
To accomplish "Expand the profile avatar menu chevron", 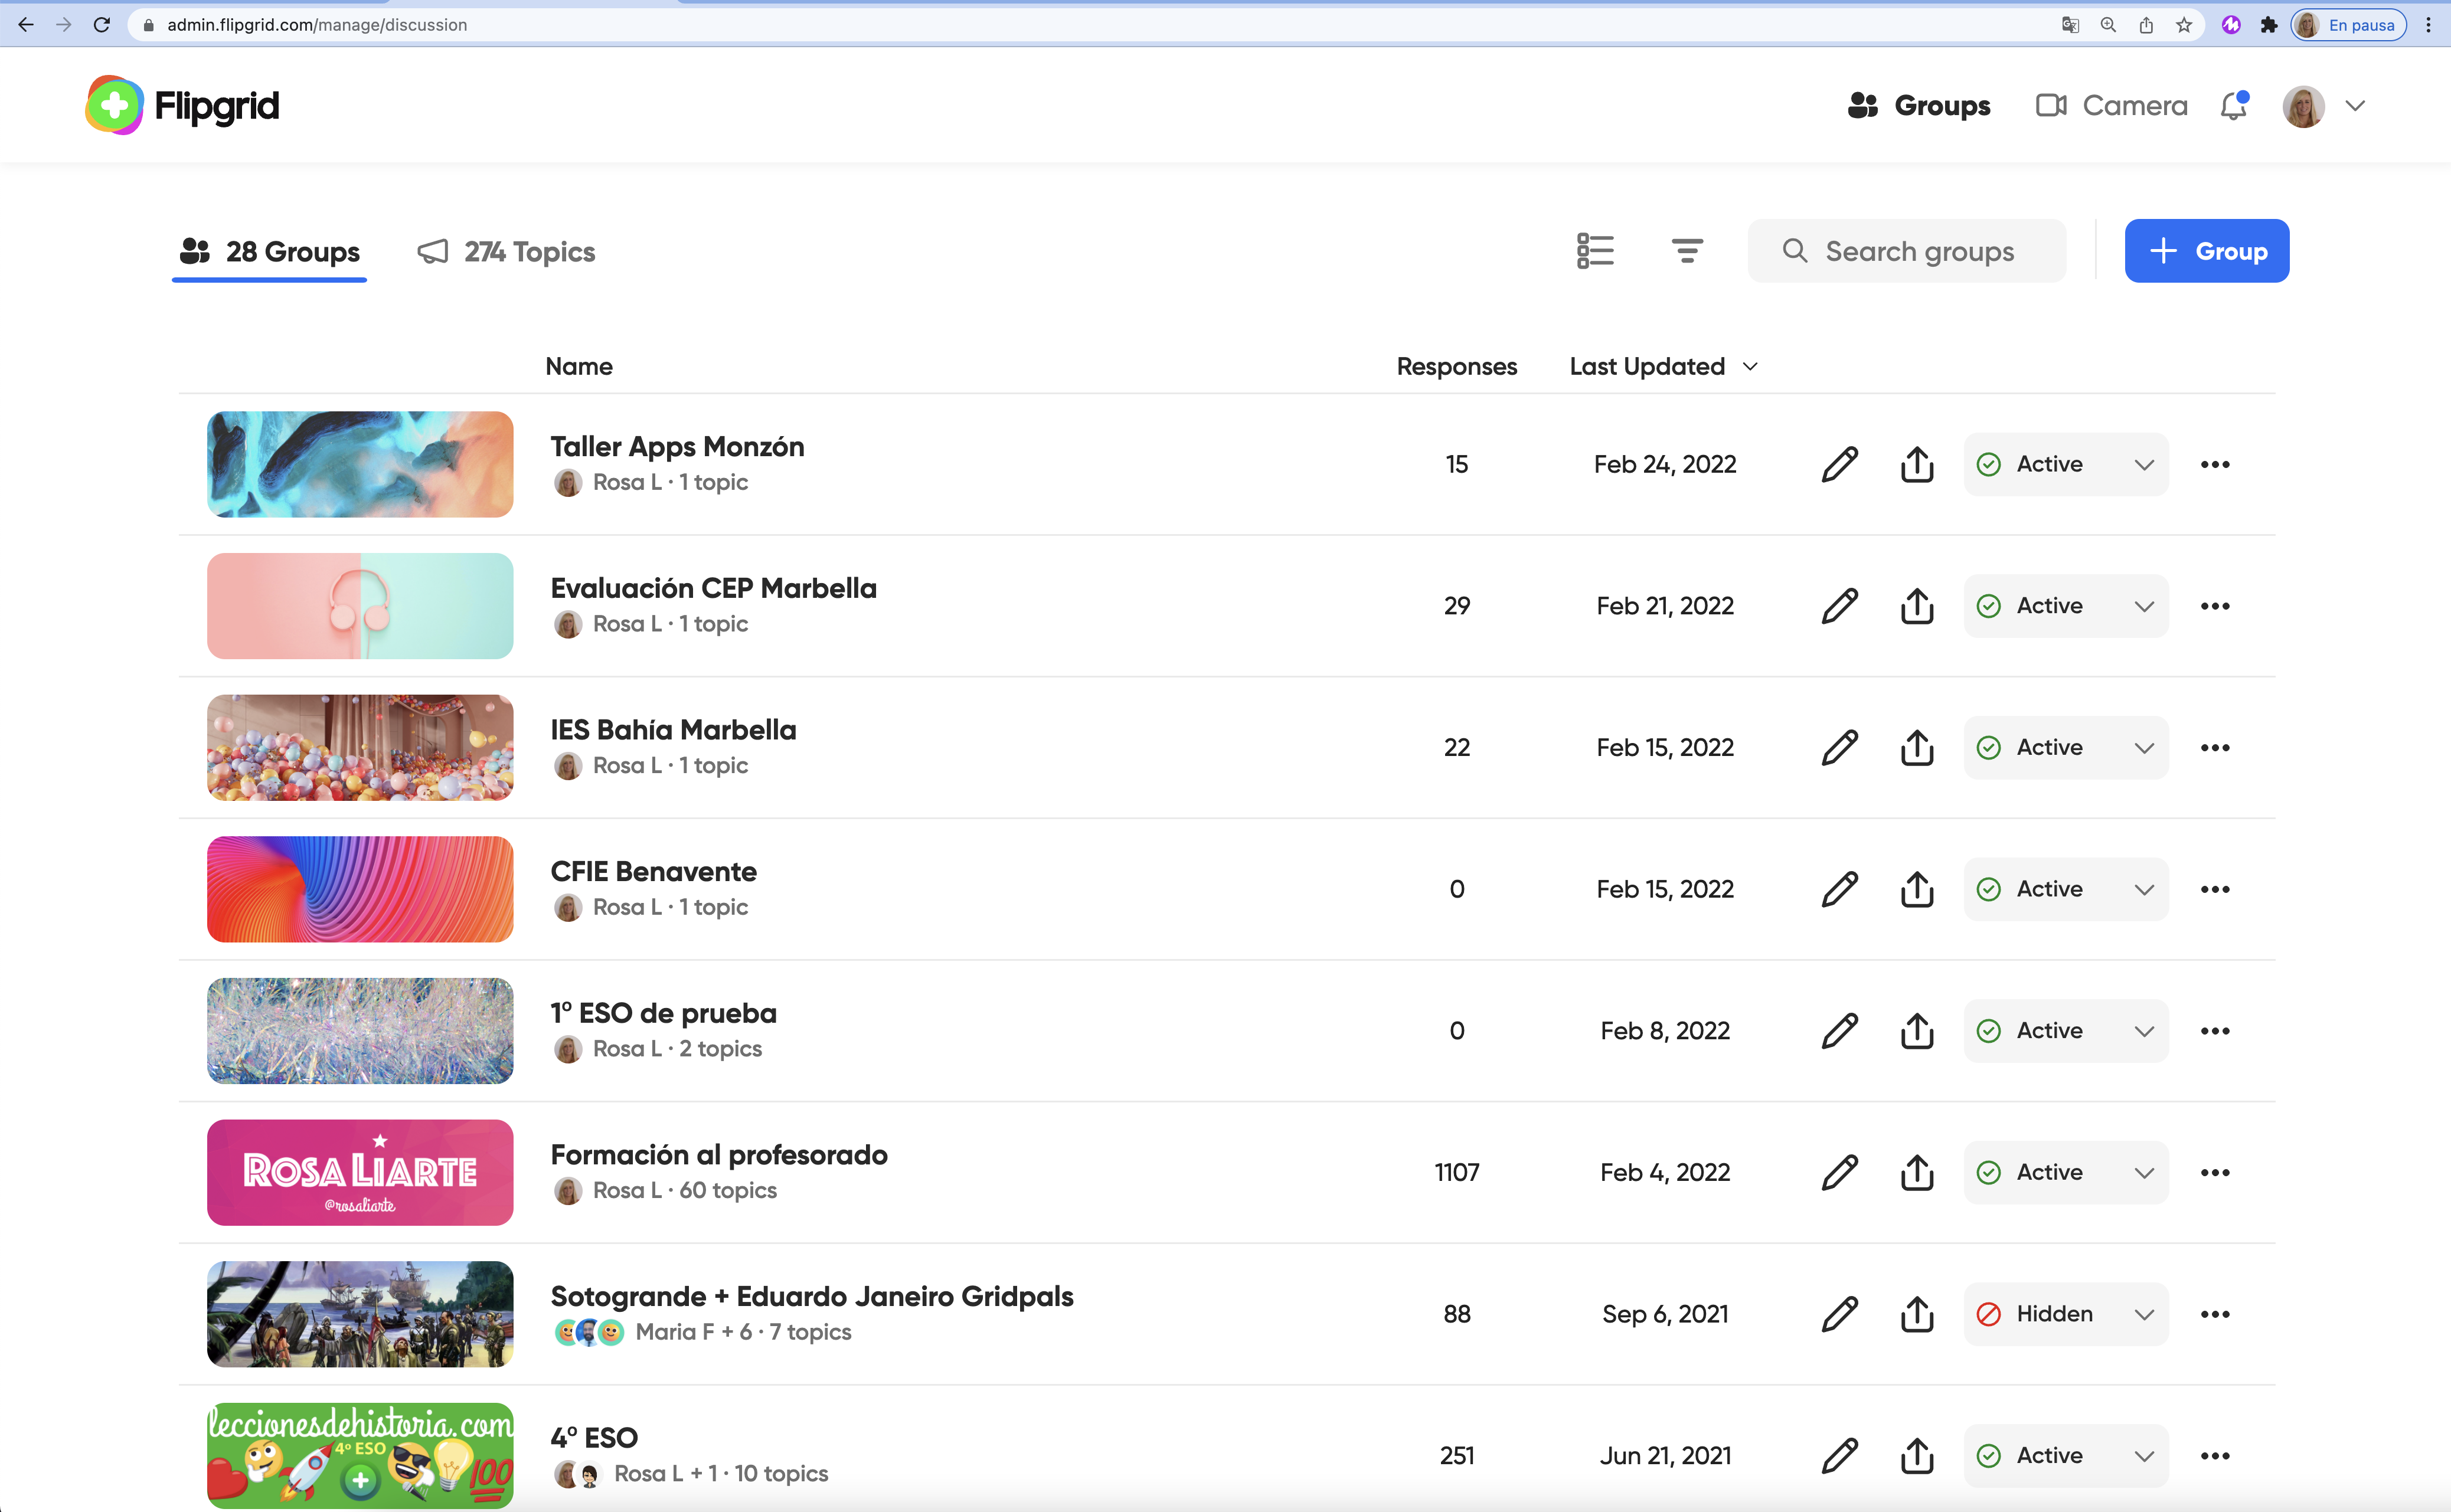I will point(2355,106).
